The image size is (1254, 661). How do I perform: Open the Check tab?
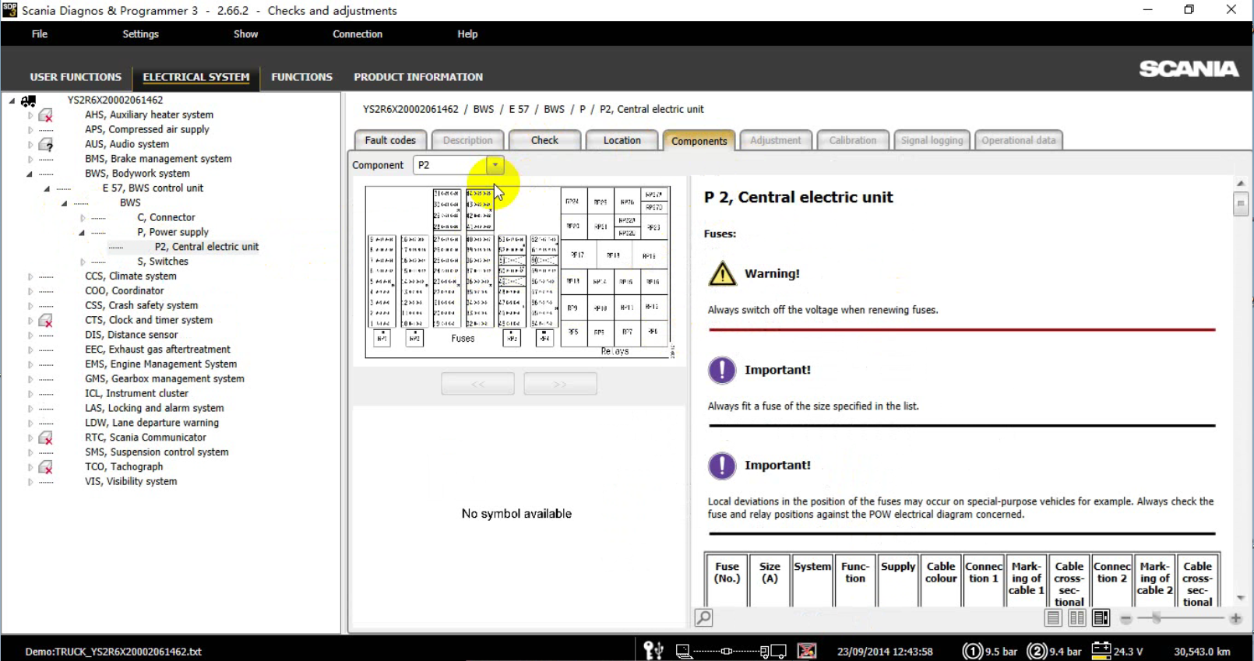[x=544, y=140]
